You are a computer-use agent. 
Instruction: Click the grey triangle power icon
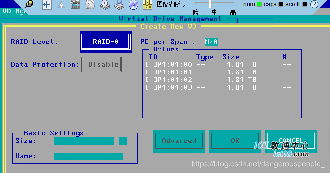(61, 5)
